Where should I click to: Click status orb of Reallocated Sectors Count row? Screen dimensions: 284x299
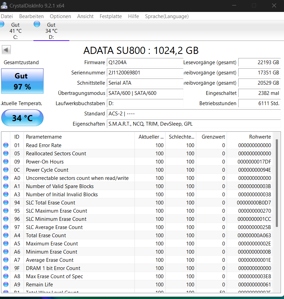[6, 153]
